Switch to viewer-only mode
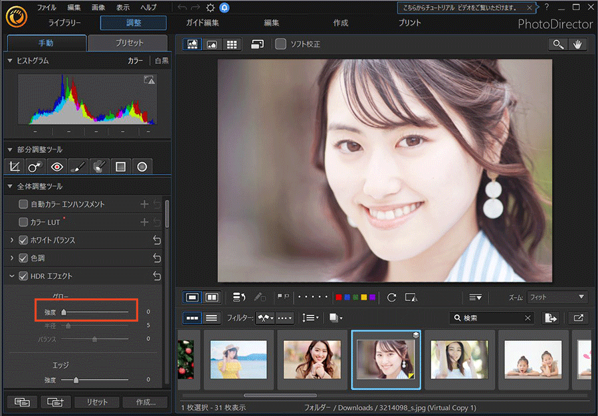This screenshot has width=598, height=416. click(212, 45)
